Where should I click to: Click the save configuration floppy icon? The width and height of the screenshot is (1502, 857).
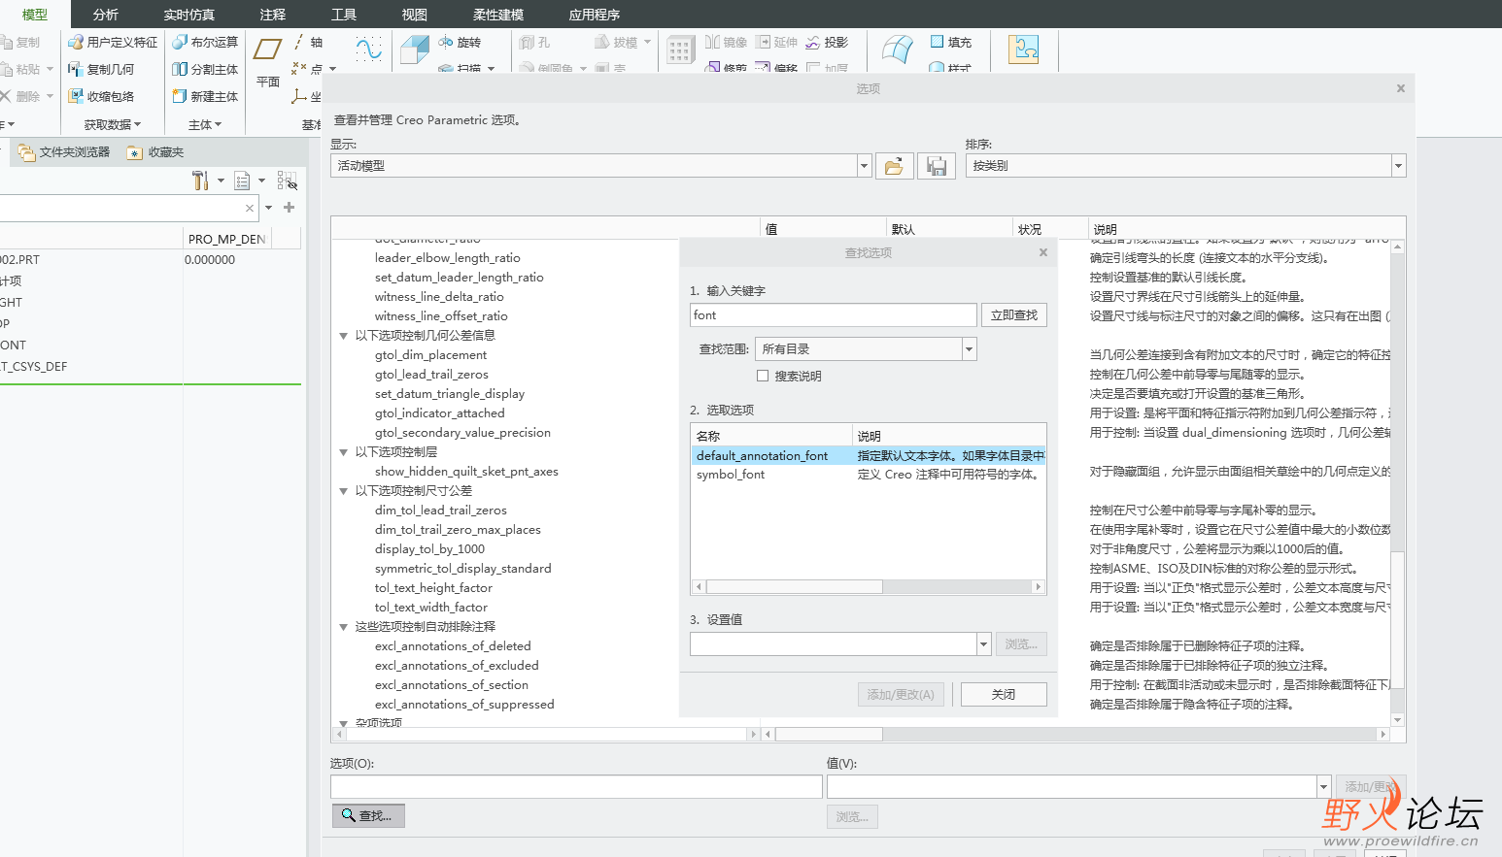(937, 166)
